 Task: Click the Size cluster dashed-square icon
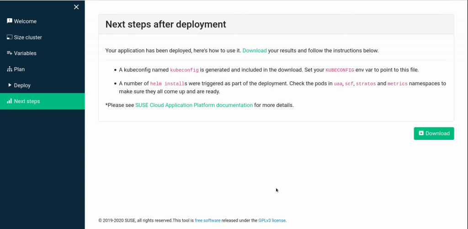click(10, 37)
